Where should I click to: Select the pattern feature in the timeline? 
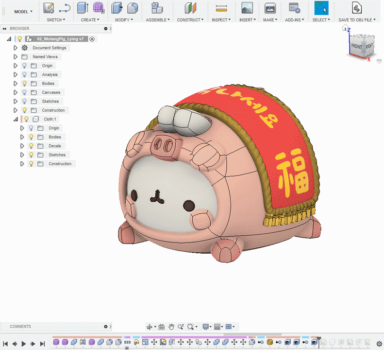(x=127, y=342)
